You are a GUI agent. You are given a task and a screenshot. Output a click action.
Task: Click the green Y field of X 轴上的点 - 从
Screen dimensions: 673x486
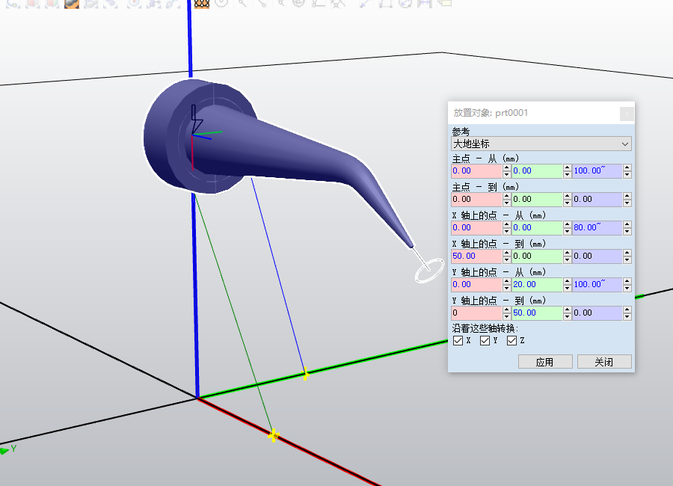[x=537, y=227]
